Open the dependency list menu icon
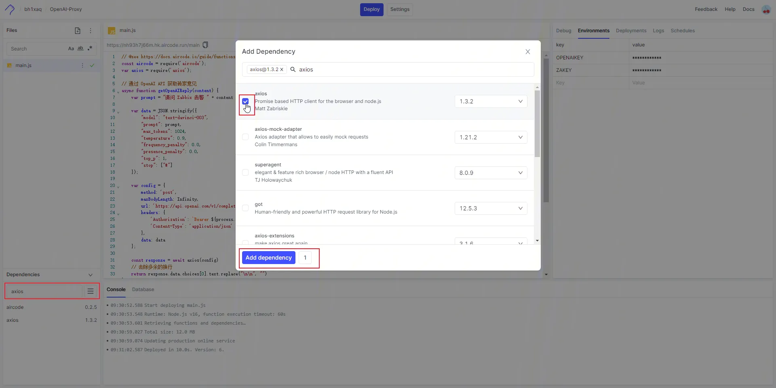 point(91,291)
